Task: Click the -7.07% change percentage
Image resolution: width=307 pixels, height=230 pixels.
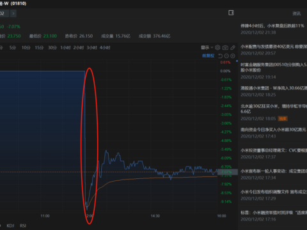Action: [13, 27]
